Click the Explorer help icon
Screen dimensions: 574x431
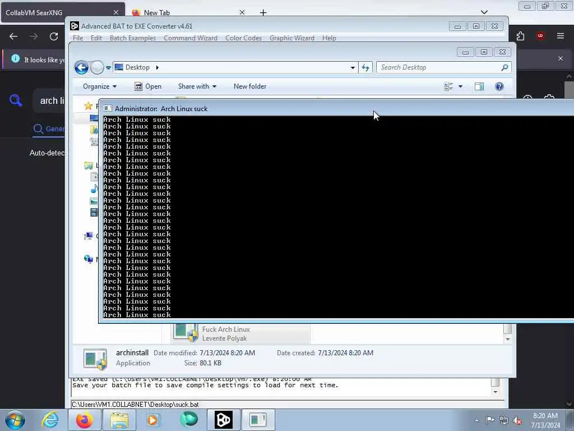click(x=499, y=86)
